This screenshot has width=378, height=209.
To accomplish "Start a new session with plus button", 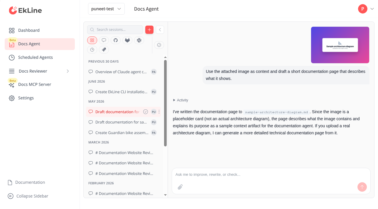I will (x=149, y=30).
